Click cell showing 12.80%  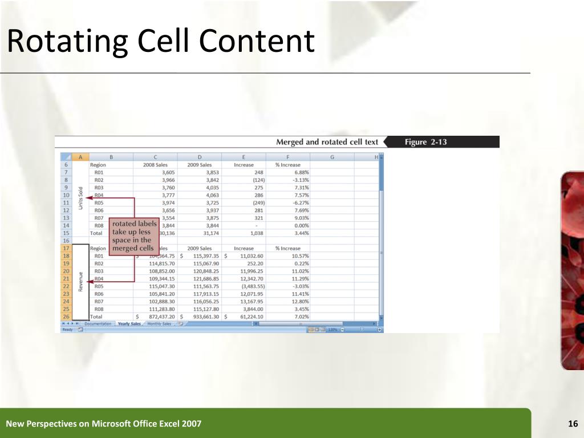click(287, 301)
